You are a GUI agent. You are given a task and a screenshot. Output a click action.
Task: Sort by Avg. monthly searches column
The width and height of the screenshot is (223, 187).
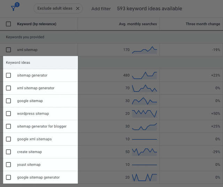[x=138, y=24]
